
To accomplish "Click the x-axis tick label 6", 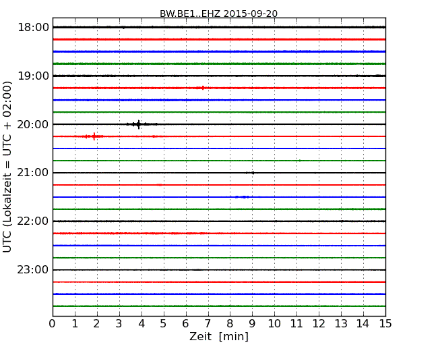I will (185, 324).
